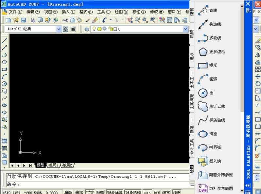Viewport: 261px width, 194px height.
Task: Toggle 正交 (ortho) mode in the status bar
Action: [x=90, y=192]
